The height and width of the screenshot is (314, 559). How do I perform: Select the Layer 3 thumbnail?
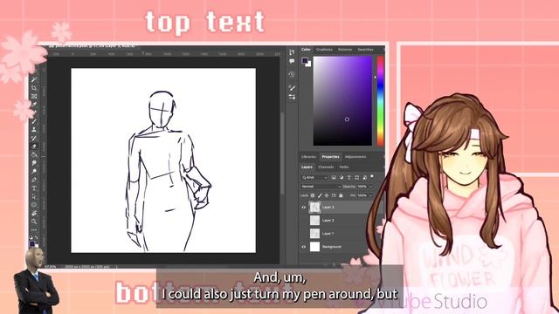(314, 208)
